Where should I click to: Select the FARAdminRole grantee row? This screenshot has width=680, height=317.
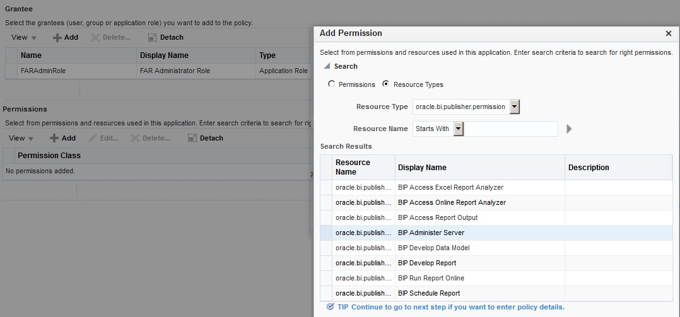coord(43,71)
